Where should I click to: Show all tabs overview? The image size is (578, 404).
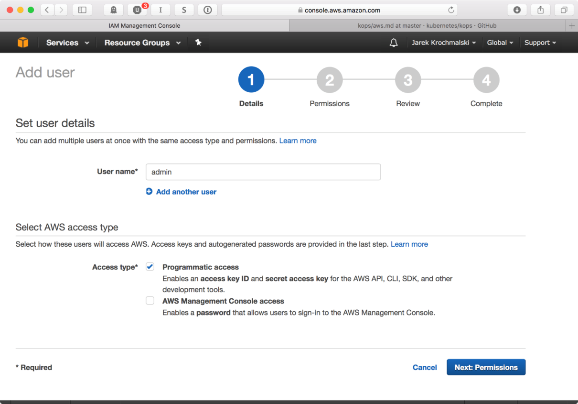click(x=564, y=10)
